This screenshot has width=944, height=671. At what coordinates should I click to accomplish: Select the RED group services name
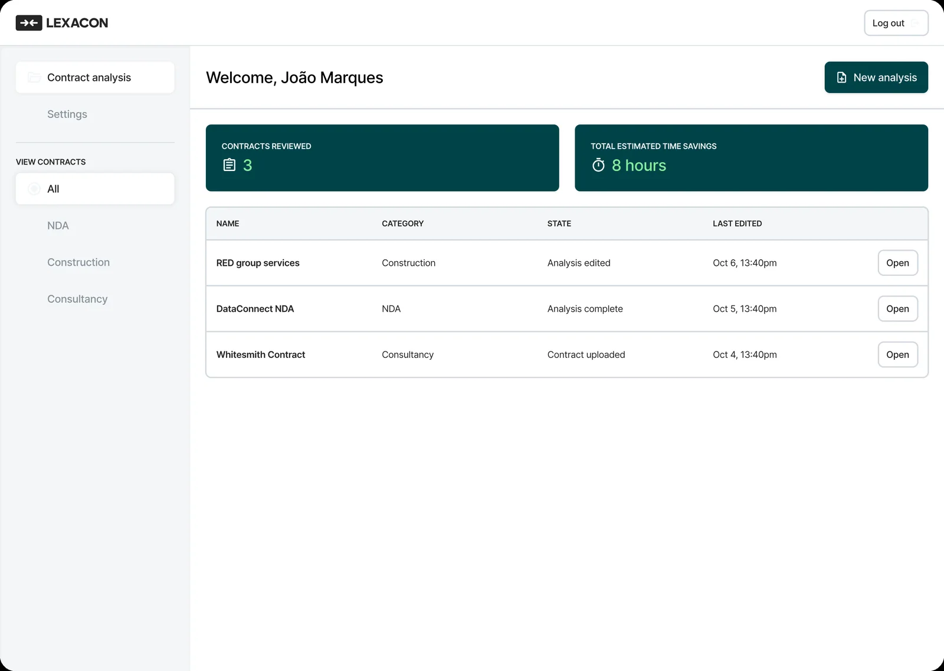coord(258,263)
